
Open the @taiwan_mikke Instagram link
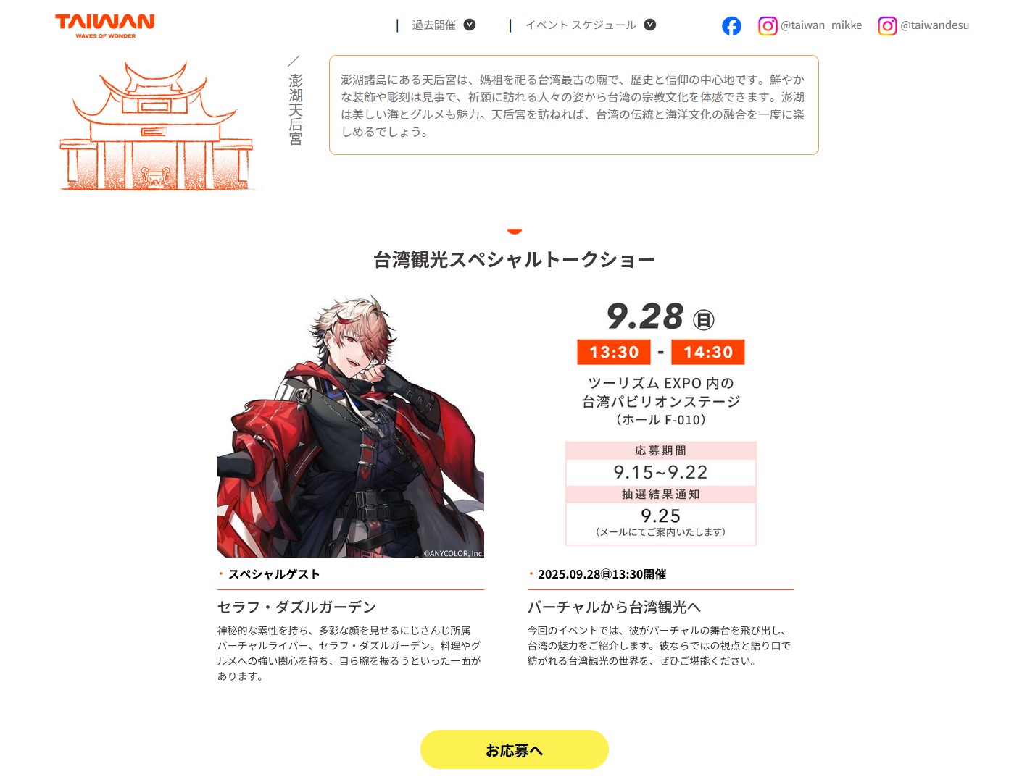pyautogui.click(x=821, y=25)
